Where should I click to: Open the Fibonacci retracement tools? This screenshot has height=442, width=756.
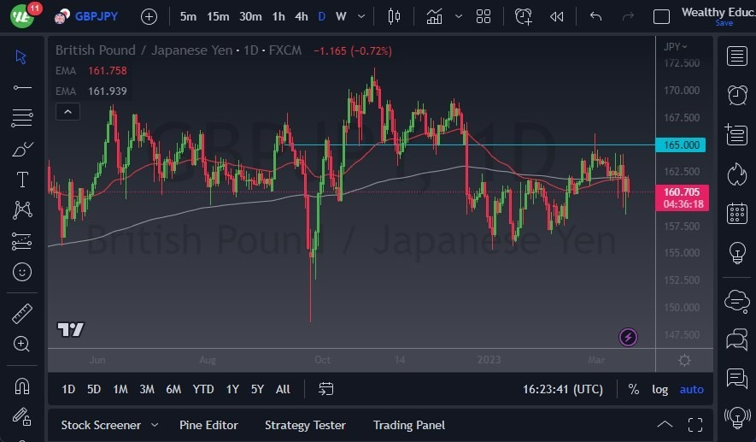[x=22, y=118]
